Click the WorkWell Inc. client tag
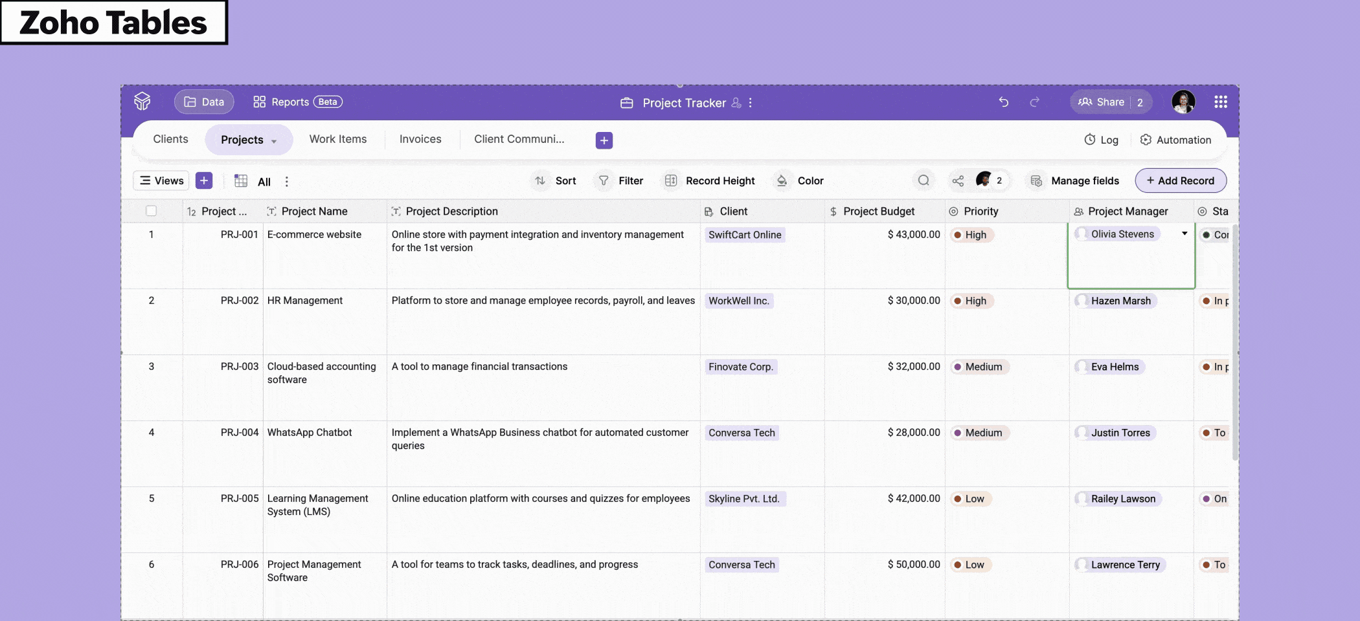Viewport: 1360px width, 621px height. pos(739,301)
